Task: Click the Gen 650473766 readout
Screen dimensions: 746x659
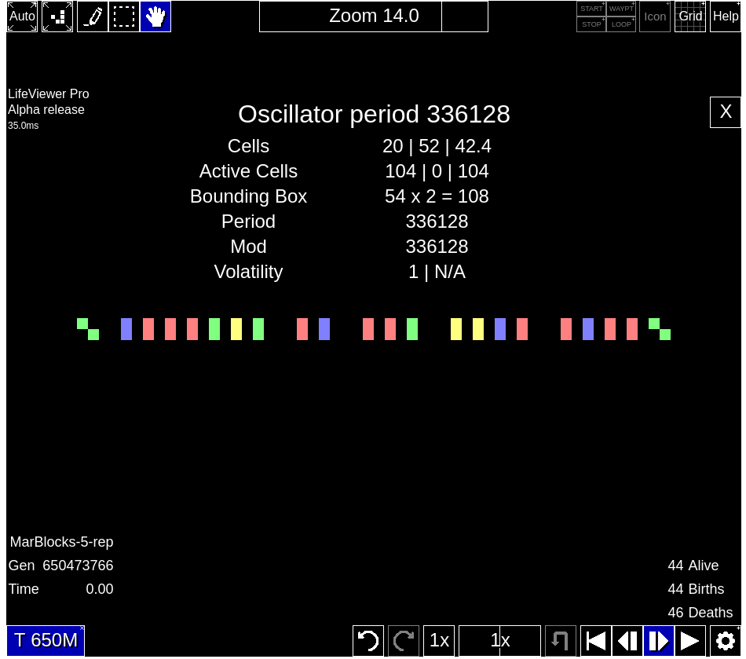Action: [x=61, y=566]
